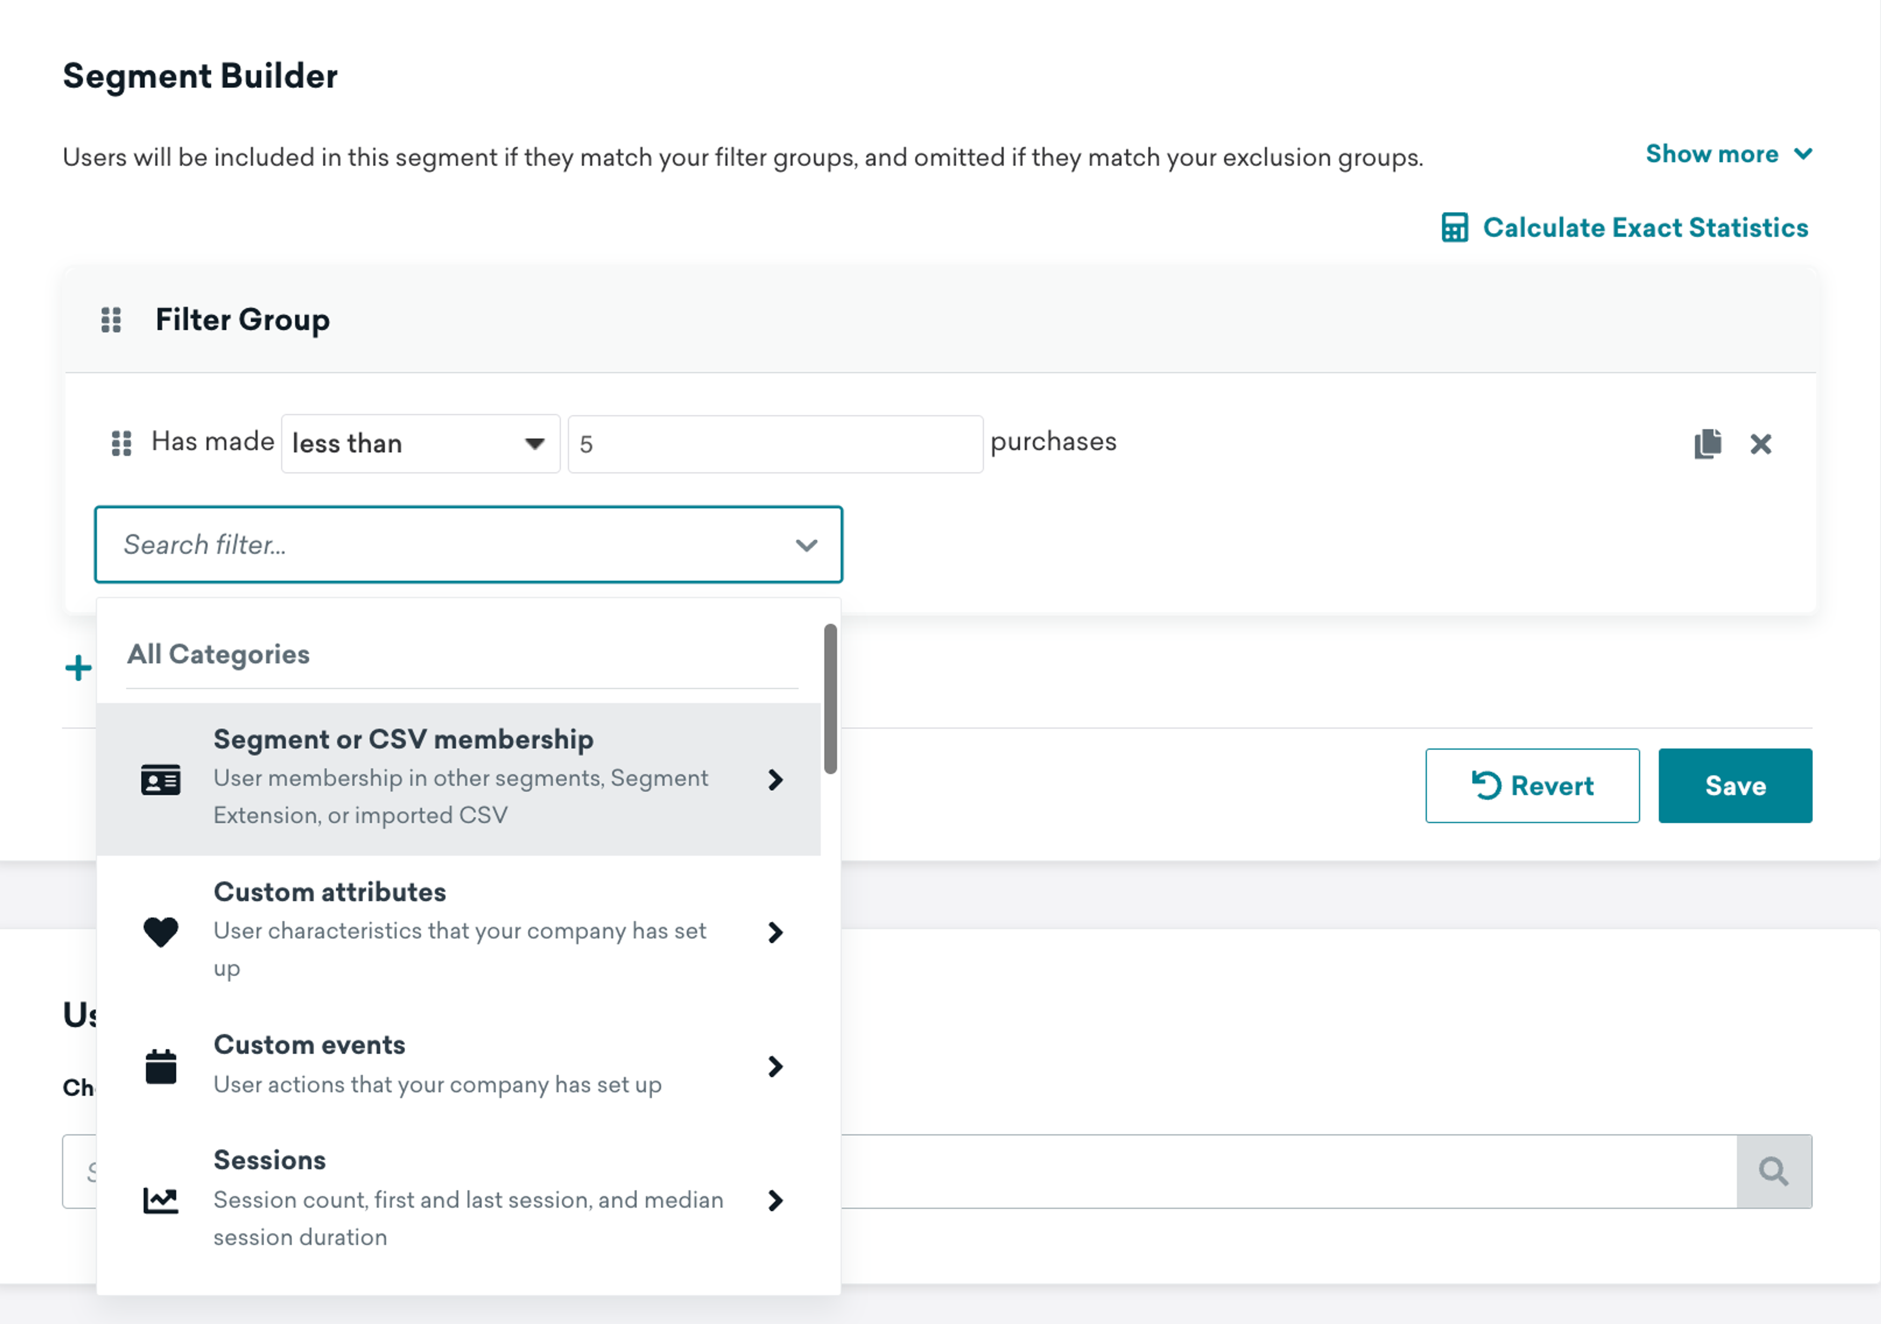Image resolution: width=1881 pixels, height=1324 pixels.
Task: Click the purchases count input field
Action: 774,444
